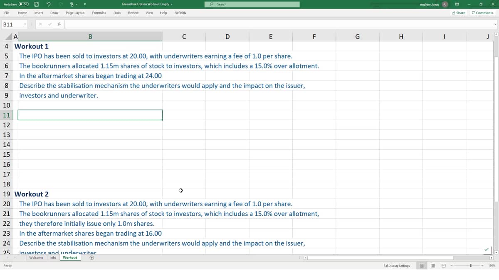Open the Help tab

pyautogui.click(x=163, y=13)
